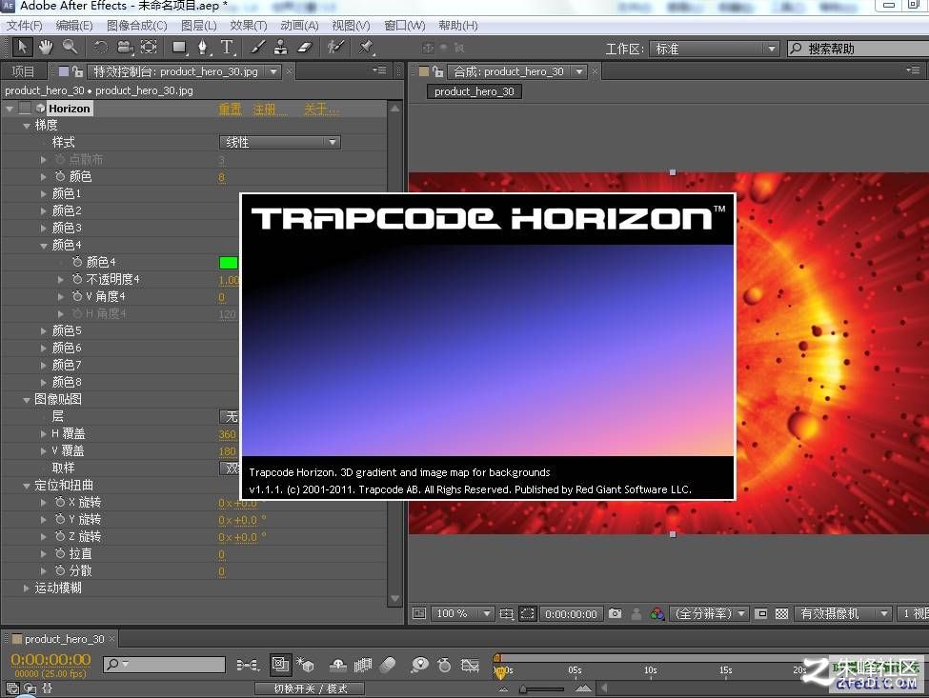Screen dimensions: 929x698
Task: Open 样式 dropdown set to 线性
Action: (x=279, y=142)
